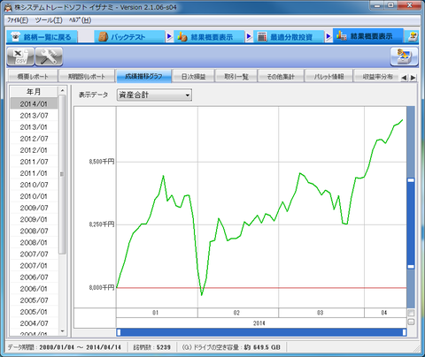
Task: Toggle the upper small checkbox beside chart
Action: [x=411, y=313]
